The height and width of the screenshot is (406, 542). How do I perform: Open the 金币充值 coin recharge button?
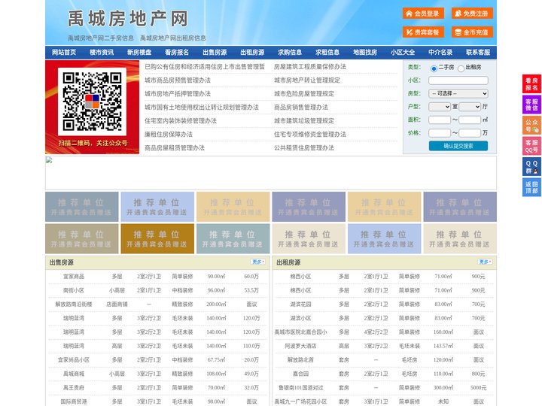[472, 32]
